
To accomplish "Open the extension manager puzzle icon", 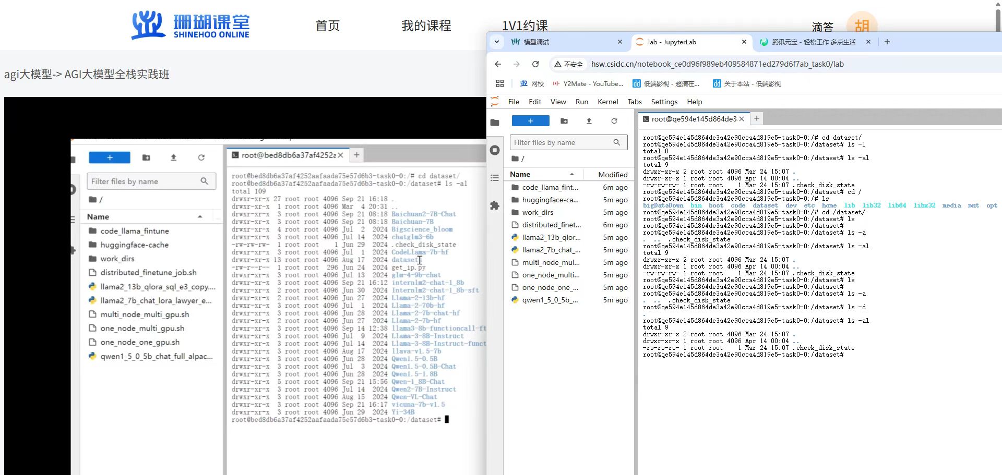I will point(495,205).
